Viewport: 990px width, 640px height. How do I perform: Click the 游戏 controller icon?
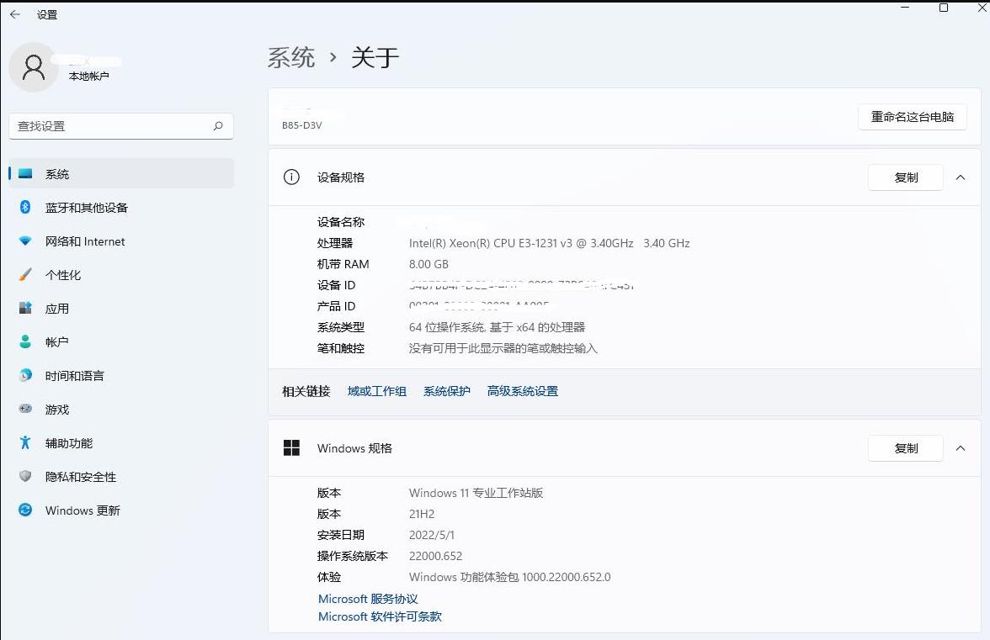click(25, 410)
